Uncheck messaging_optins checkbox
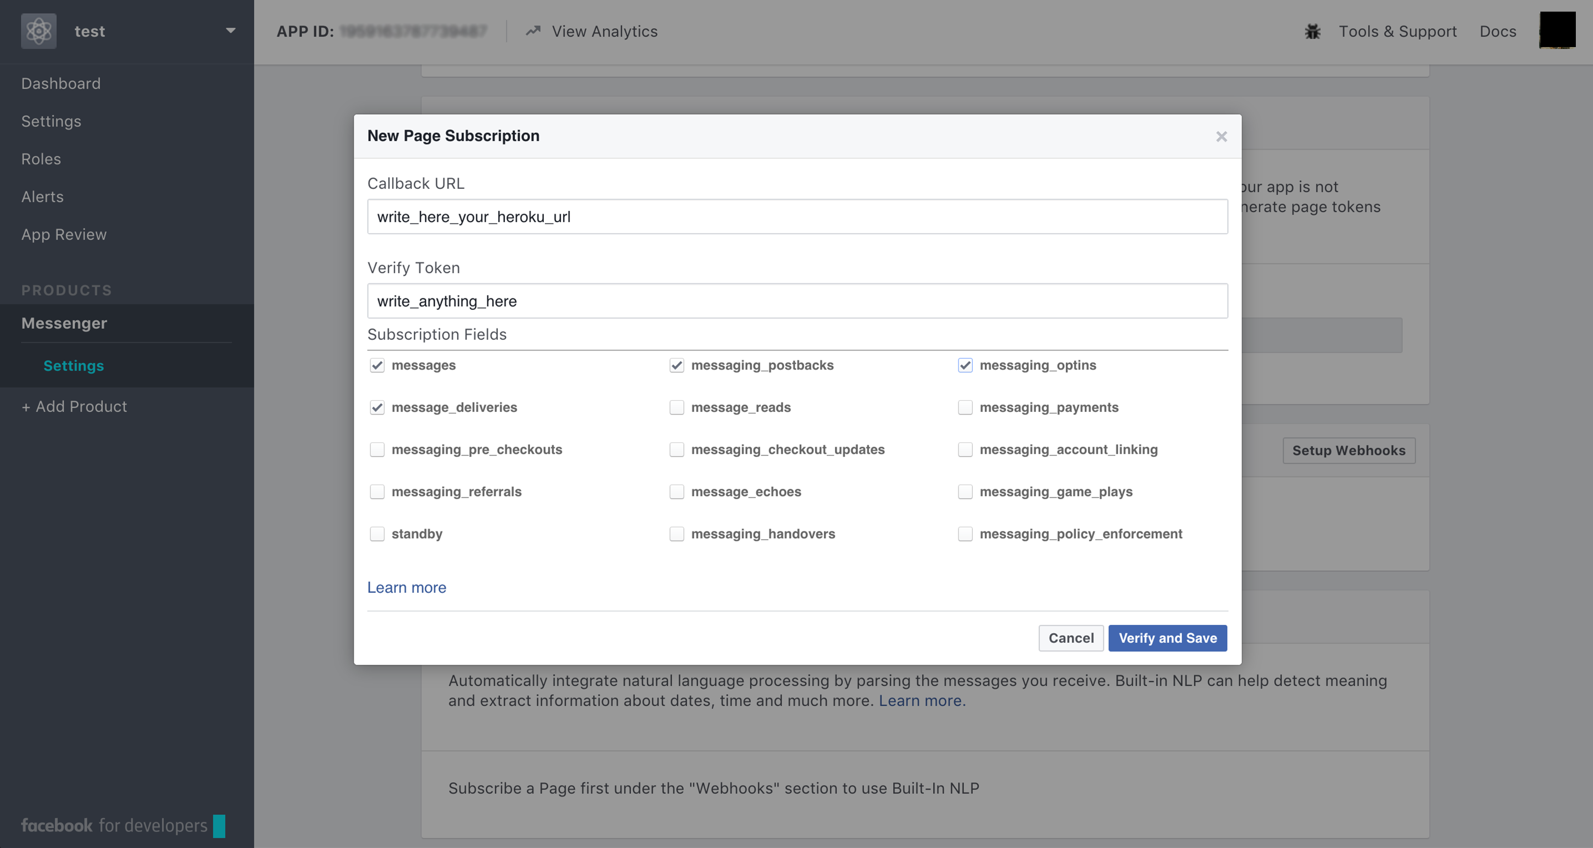Viewport: 1593px width, 848px height. pyautogui.click(x=965, y=365)
